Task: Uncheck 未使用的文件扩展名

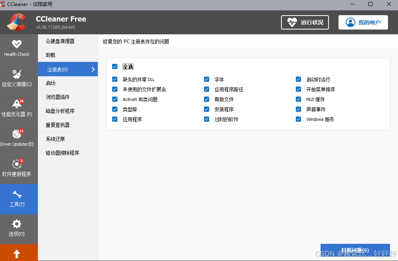Action: pos(115,89)
